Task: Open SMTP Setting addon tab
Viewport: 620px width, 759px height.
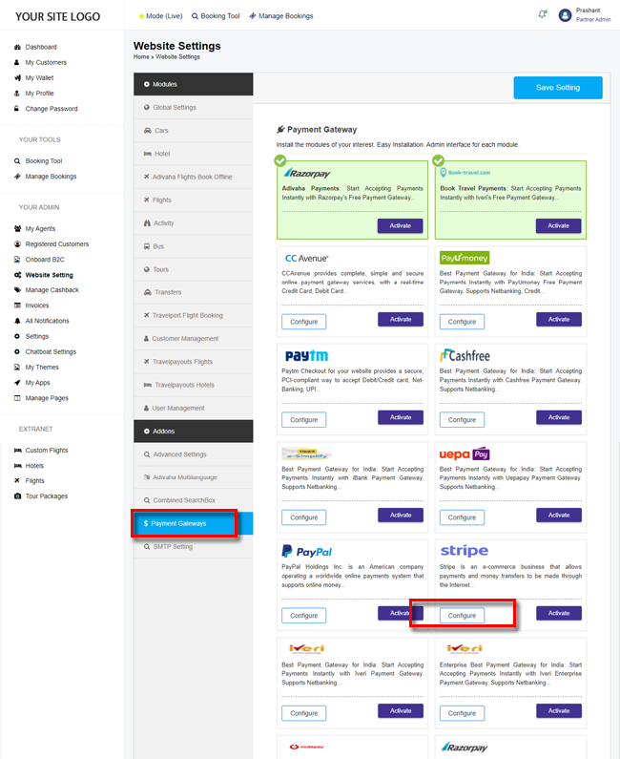Action: 194,546
